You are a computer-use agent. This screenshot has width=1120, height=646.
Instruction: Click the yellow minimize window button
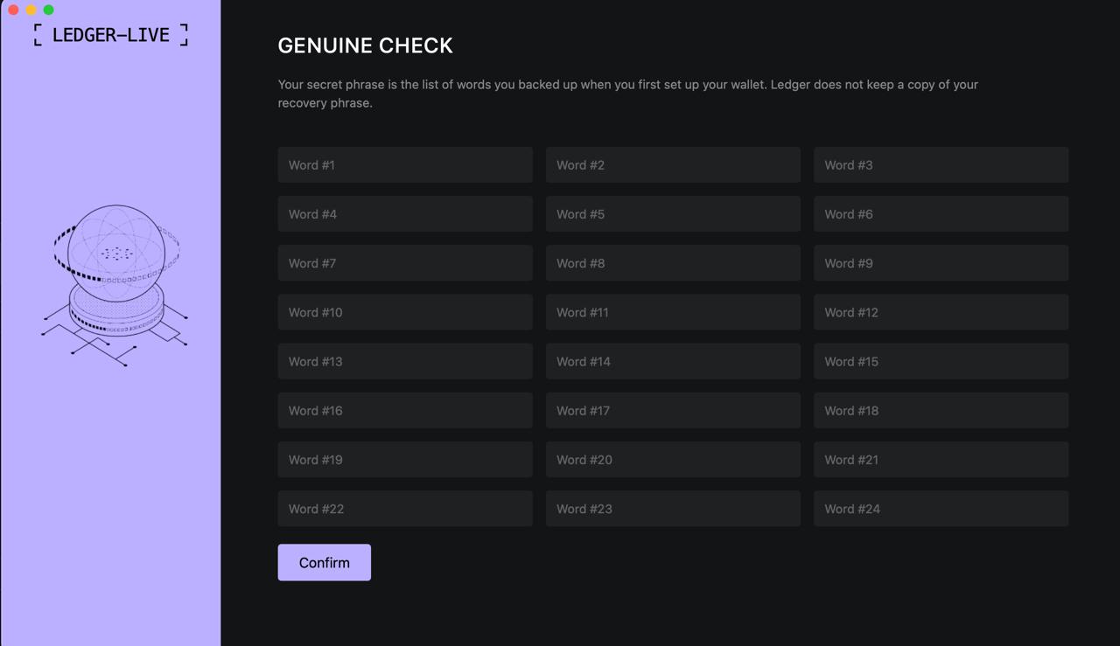[x=31, y=10]
